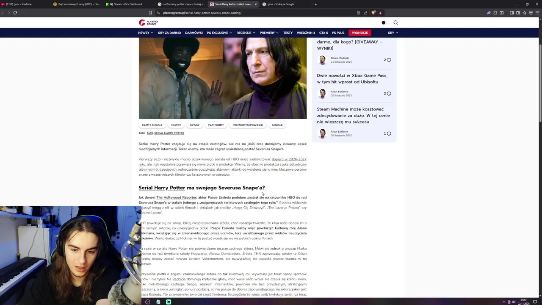Click the volume icon in system tray
The width and height of the screenshot is (542, 305).
coord(514,302)
